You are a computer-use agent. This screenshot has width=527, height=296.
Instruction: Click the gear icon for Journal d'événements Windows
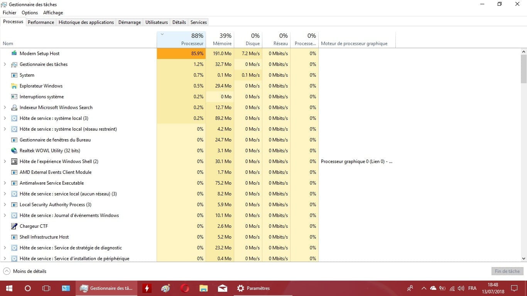pos(14,215)
